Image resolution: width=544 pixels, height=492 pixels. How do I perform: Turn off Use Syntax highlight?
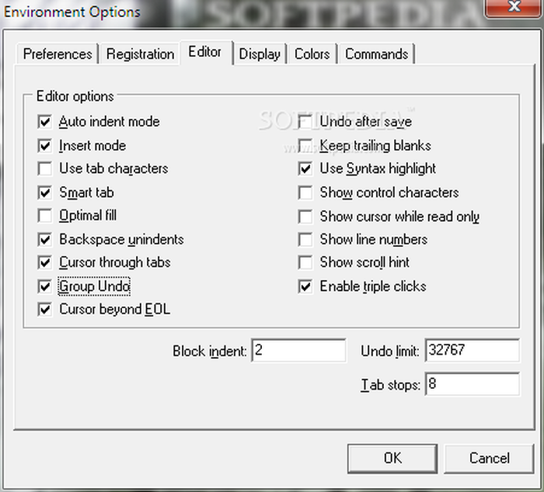pos(305,169)
